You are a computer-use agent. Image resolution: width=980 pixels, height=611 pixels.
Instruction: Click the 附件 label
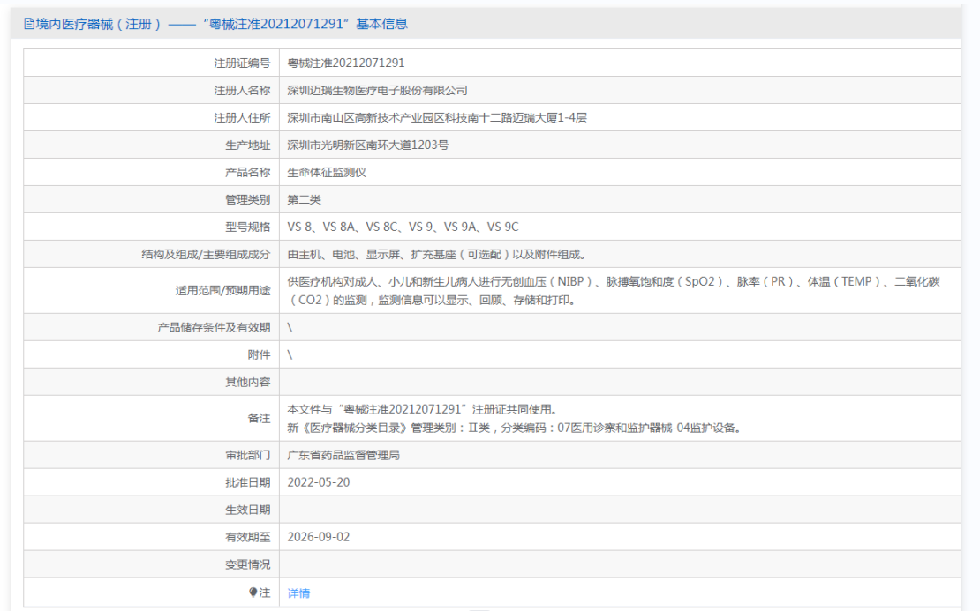pos(259,355)
